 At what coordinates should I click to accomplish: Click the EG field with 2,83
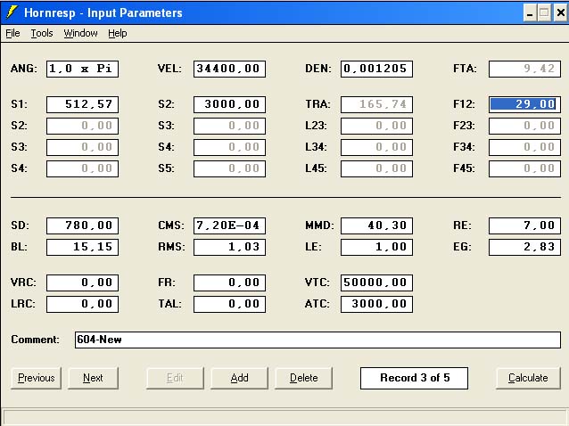(x=524, y=247)
